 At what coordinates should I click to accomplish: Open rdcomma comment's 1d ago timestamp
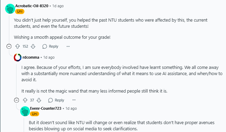[x=49, y=57]
